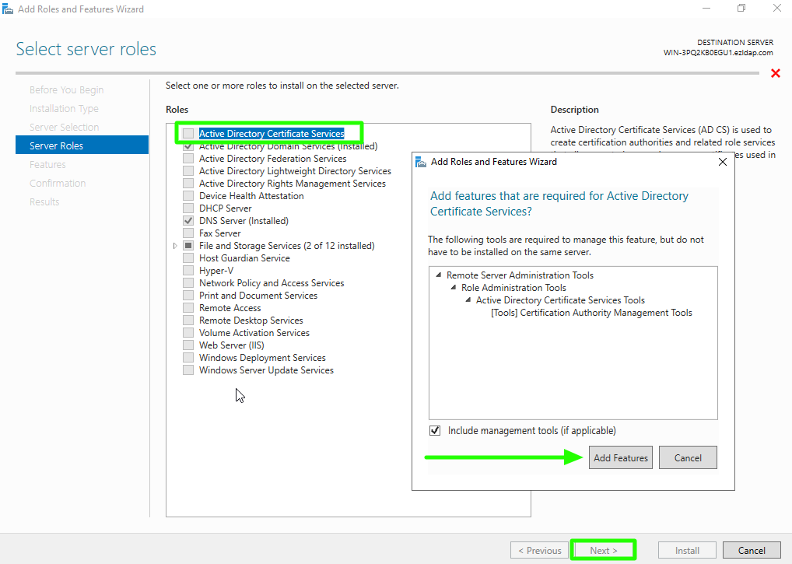Viewport: 792px width, 564px height.
Task: Check the DHCP Server role checkbox
Action: coord(188,208)
